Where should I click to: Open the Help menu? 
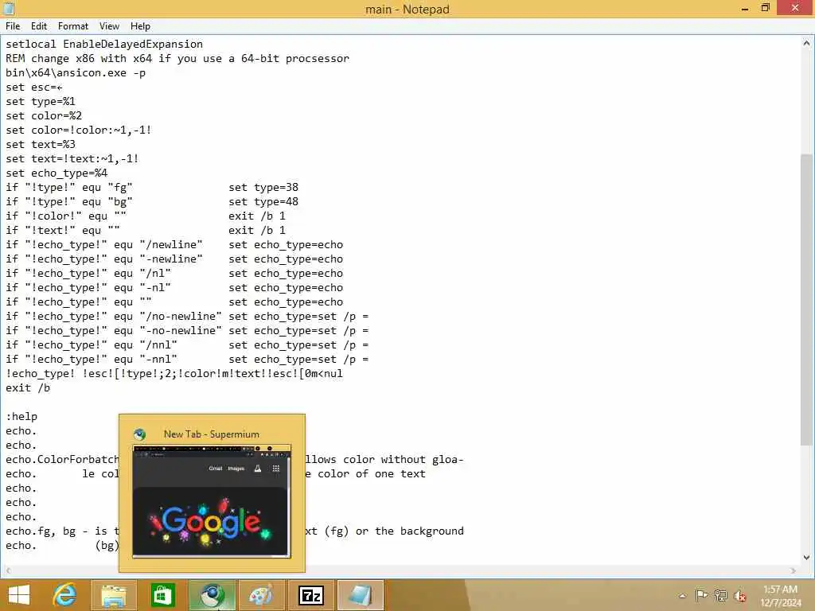click(140, 26)
